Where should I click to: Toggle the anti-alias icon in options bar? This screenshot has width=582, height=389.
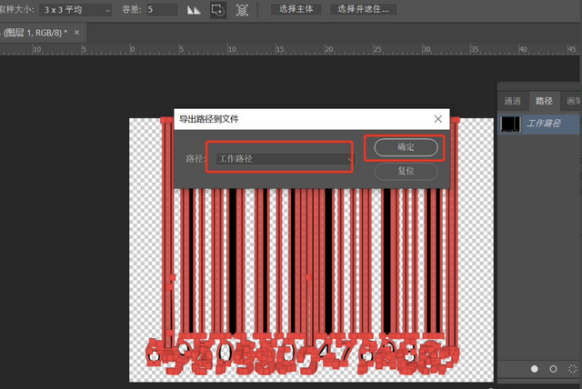[x=194, y=10]
